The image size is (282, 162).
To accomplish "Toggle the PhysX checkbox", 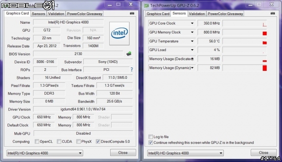I will [x=78, y=141].
